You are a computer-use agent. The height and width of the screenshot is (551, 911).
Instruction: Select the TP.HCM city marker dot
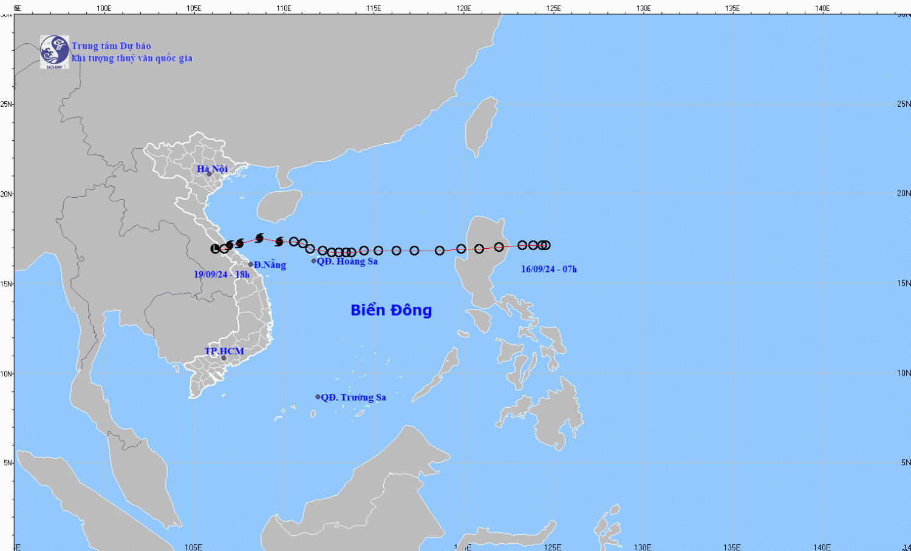click(223, 358)
